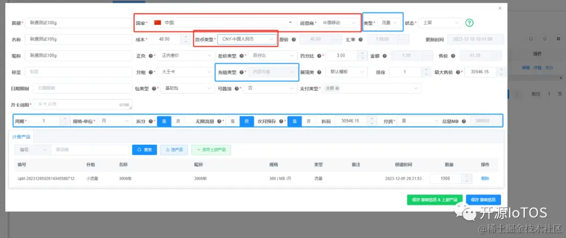This screenshot has width=566, height=238.
Task: Open the 差价类型 dropdown showing 百分比
Action: (272, 56)
